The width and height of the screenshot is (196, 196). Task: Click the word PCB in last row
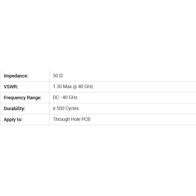coord(86,119)
